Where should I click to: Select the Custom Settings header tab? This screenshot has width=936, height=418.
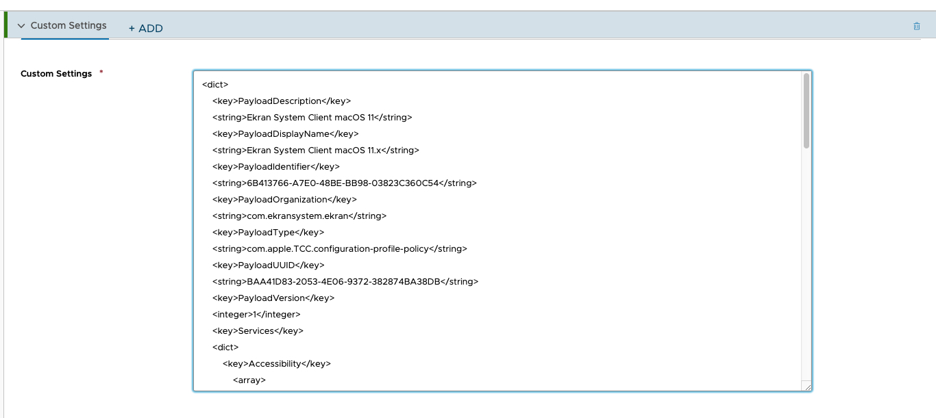(x=69, y=26)
